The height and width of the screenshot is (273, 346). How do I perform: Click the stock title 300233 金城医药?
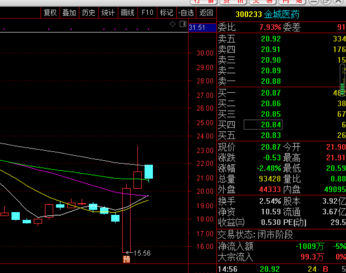[x=267, y=15]
